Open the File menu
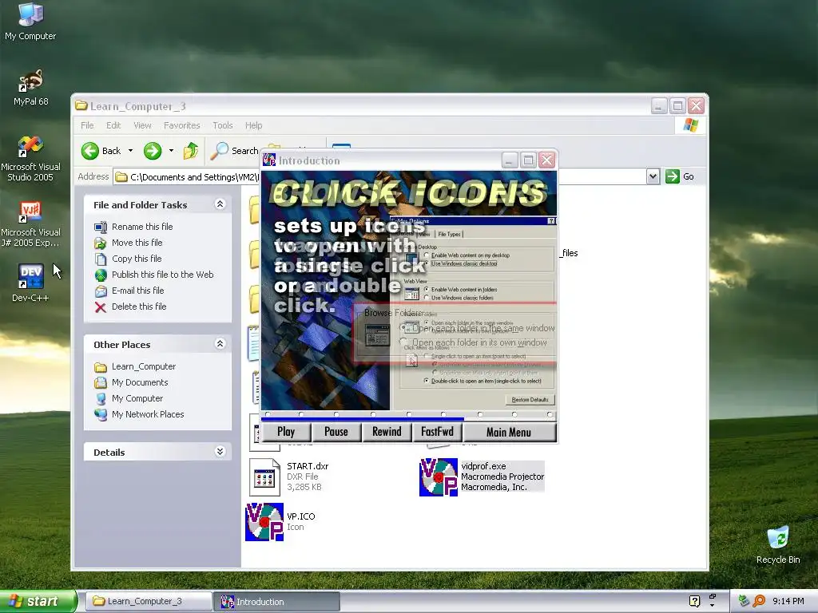This screenshot has height=613, width=818. tap(87, 125)
